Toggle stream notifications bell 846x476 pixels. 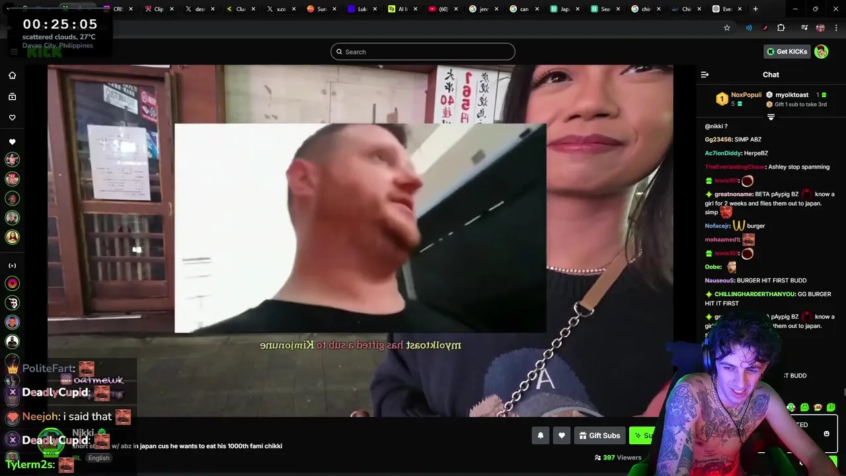[x=541, y=435]
